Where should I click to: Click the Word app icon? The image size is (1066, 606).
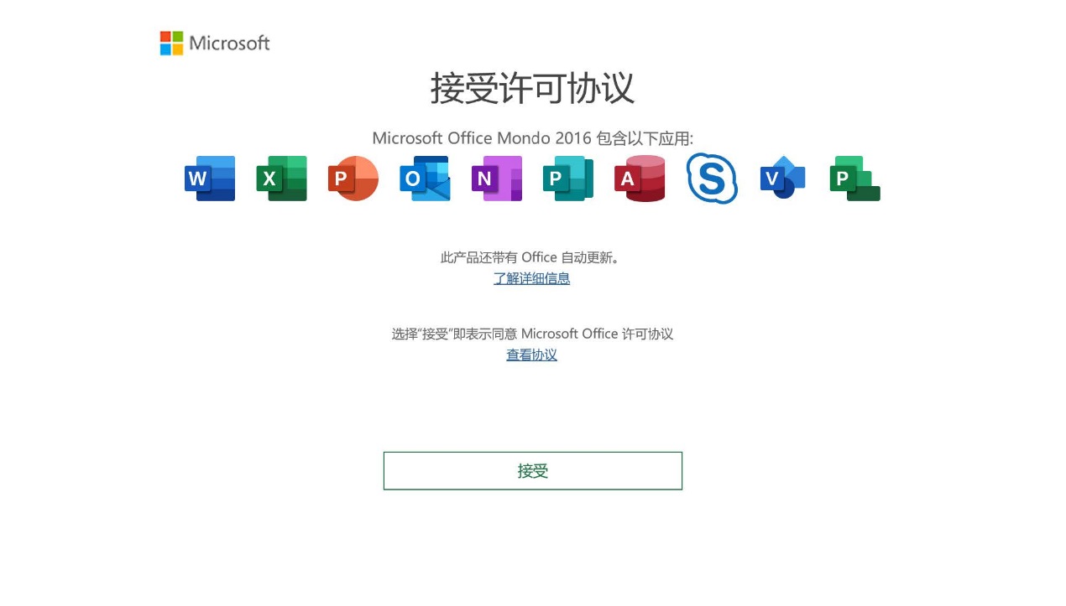tap(210, 179)
